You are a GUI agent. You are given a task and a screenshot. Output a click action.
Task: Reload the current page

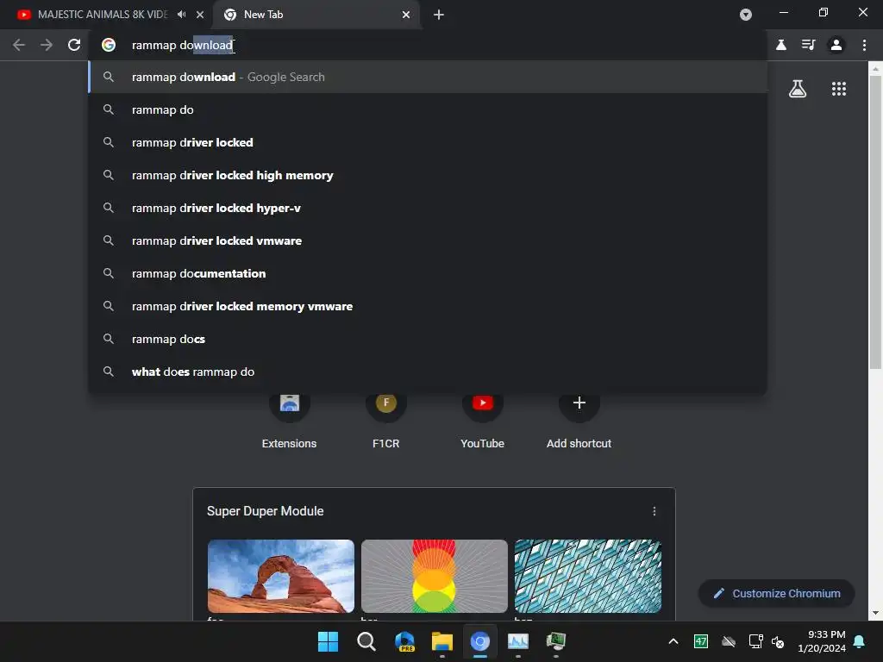click(x=74, y=45)
